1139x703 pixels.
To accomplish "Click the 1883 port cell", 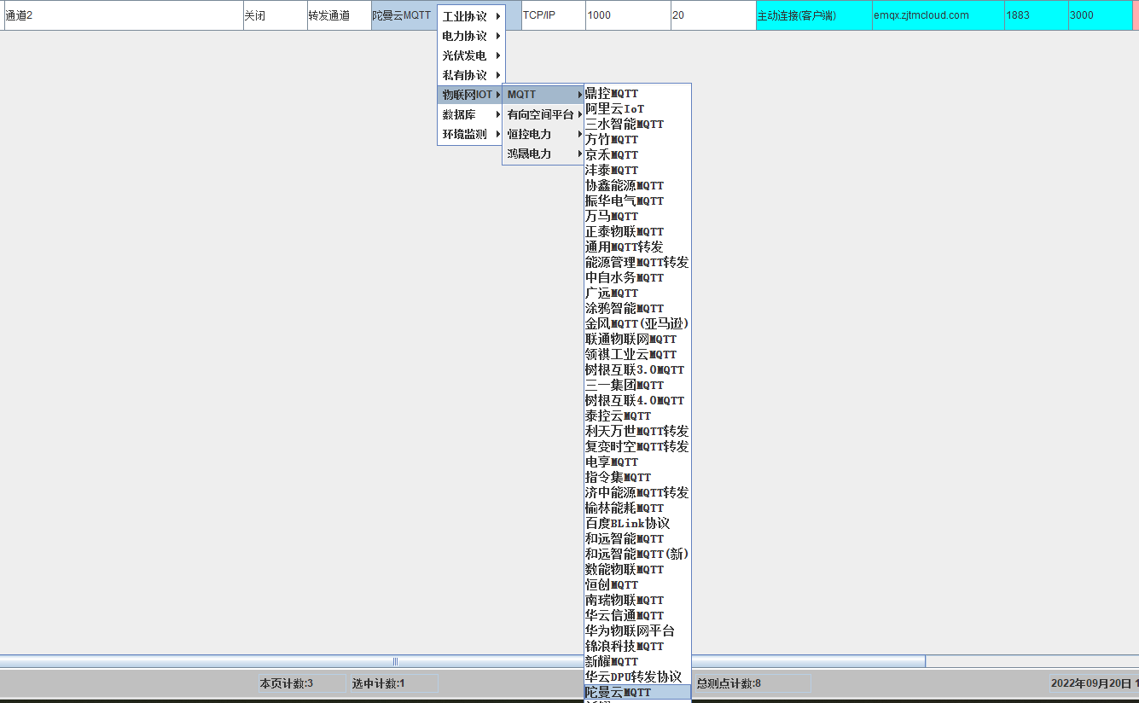I will [x=1037, y=15].
